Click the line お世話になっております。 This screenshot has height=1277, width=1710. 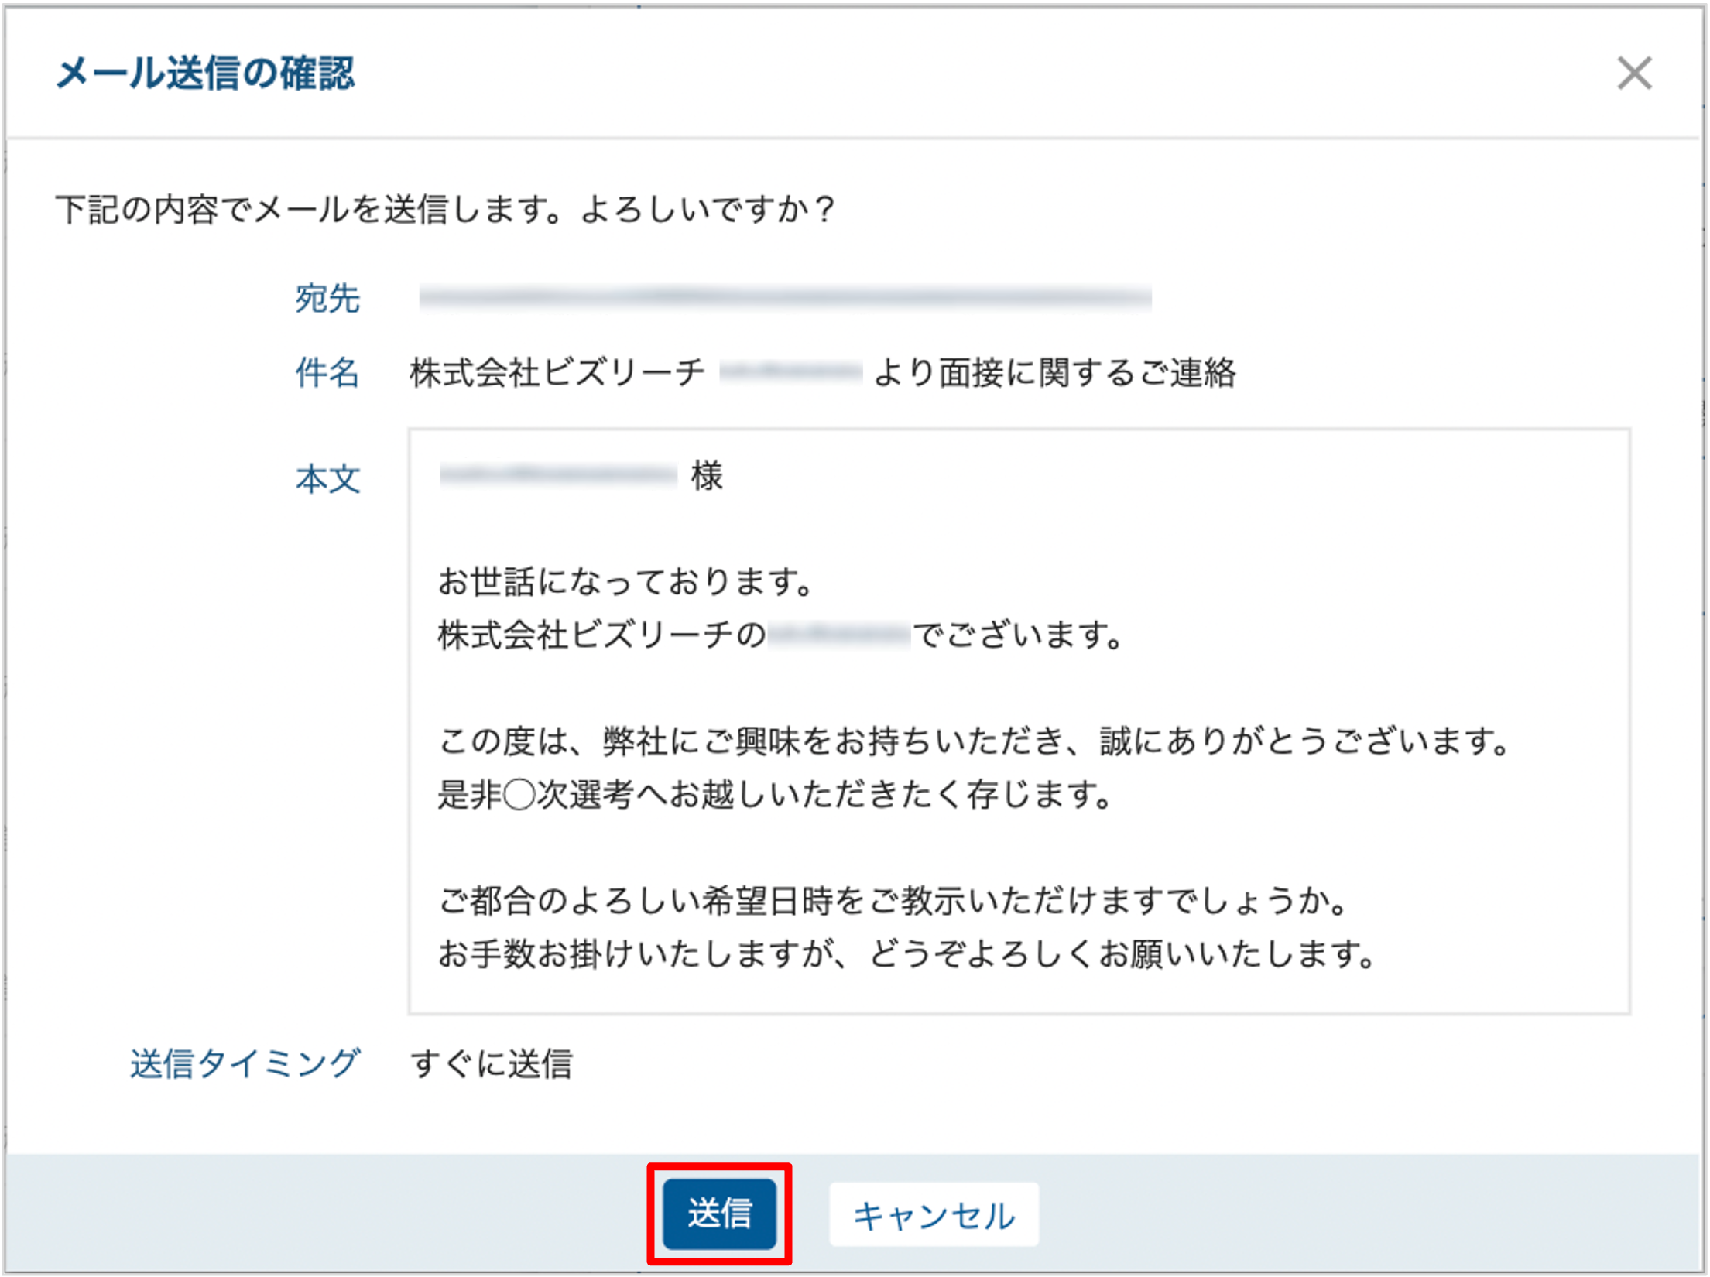626,581
